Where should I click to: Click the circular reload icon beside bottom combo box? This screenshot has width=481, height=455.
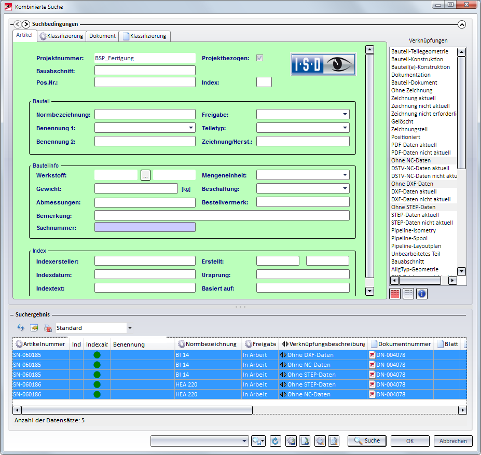click(x=276, y=441)
